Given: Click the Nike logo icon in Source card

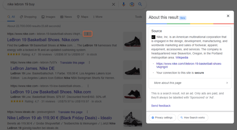Looking at the screenshot, I should (x=153, y=37).
